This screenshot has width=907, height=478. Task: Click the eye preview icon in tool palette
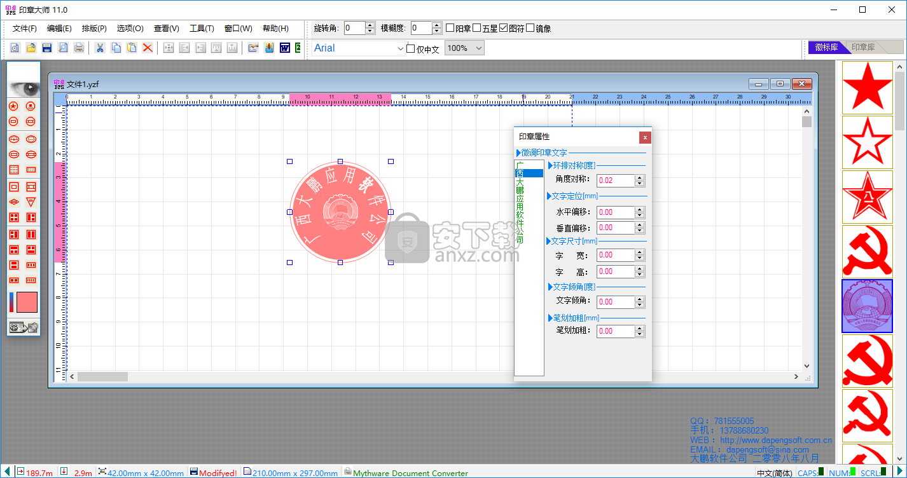pos(24,88)
